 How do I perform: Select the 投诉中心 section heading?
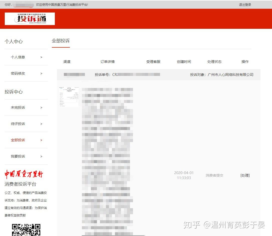coord(14,92)
